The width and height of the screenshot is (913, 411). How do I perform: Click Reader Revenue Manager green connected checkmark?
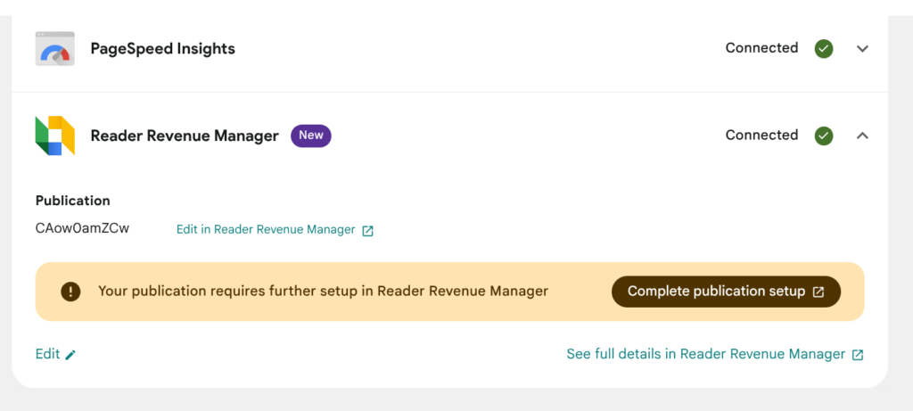click(x=823, y=136)
